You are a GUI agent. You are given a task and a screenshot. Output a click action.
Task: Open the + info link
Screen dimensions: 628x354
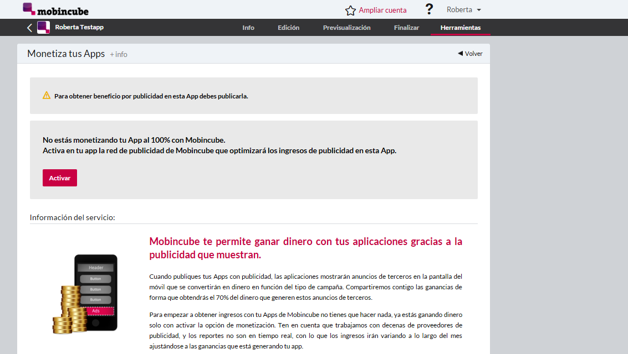coord(119,54)
